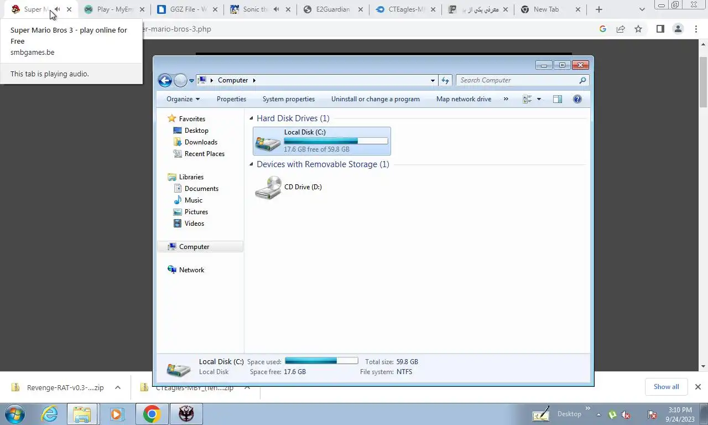Viewport: 708px width, 425px height.
Task: Click the search magnifier icon in explorer
Action: click(582, 80)
